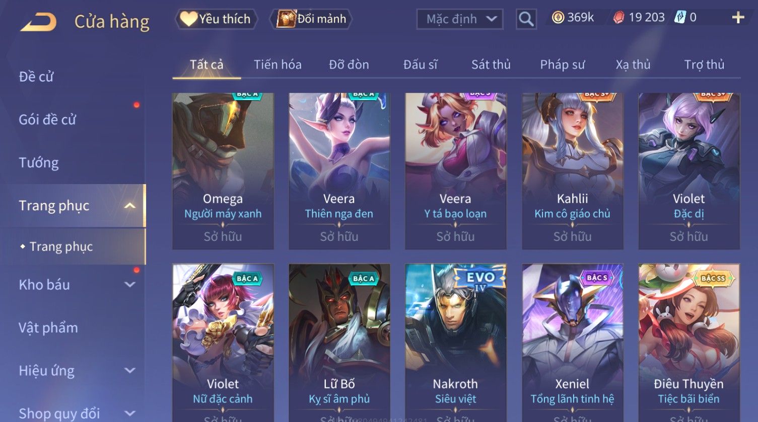This screenshot has width=758, height=422.
Task: Tap the red ruby currency icon
Action: click(618, 18)
